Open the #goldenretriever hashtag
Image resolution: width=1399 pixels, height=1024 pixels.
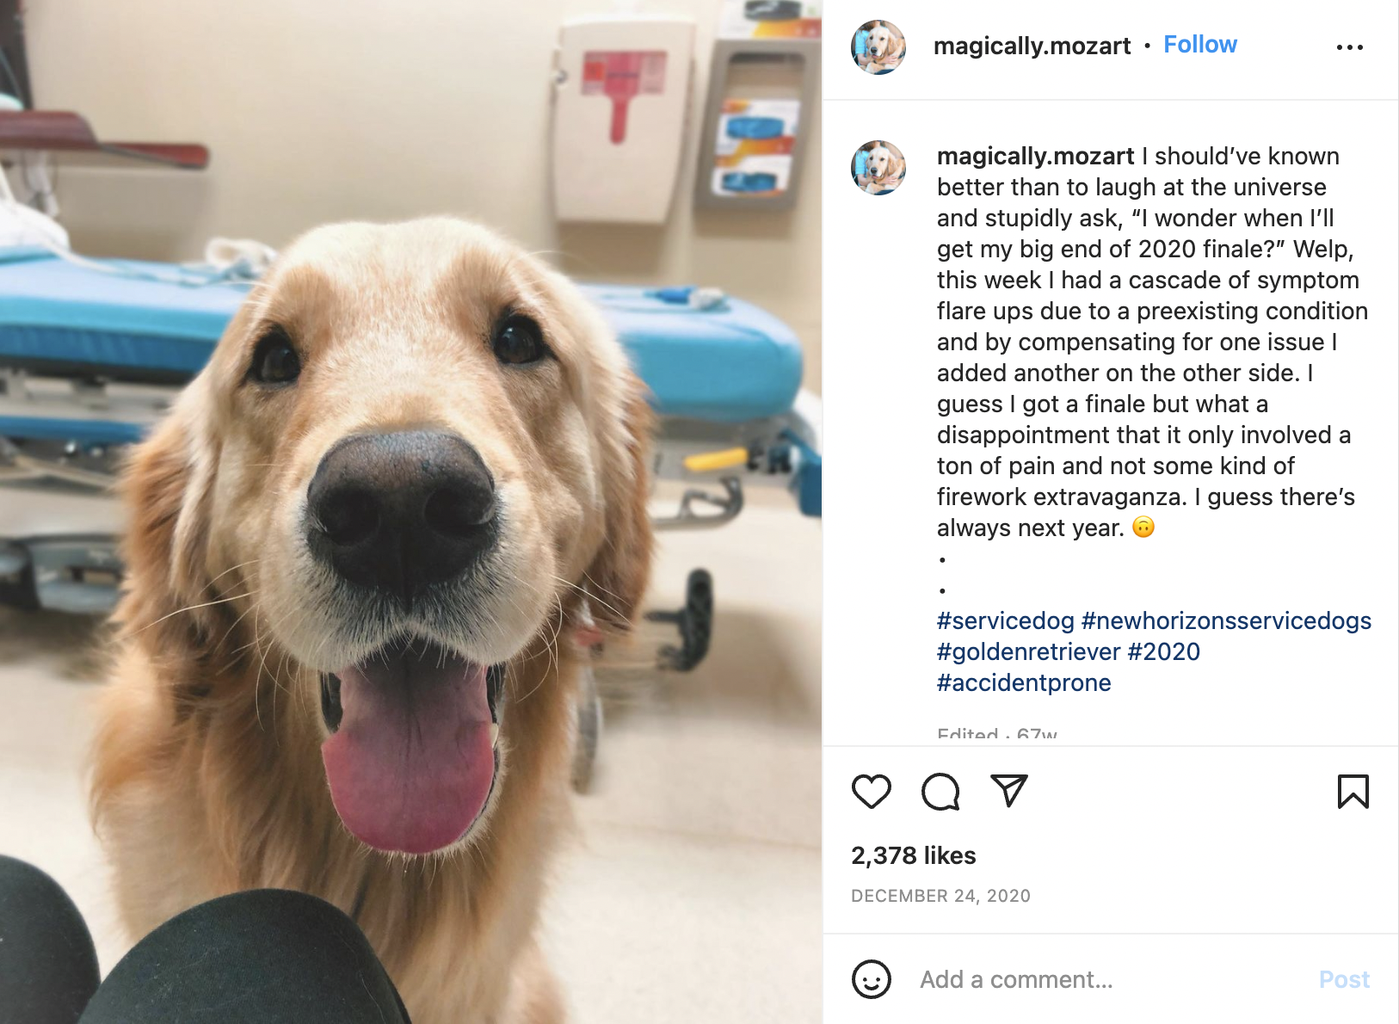click(x=1028, y=651)
